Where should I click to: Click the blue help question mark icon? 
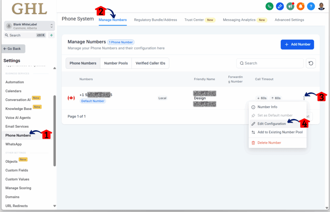click(311, 6)
